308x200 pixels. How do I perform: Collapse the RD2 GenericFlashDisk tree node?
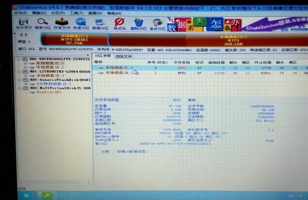tap(19, 80)
